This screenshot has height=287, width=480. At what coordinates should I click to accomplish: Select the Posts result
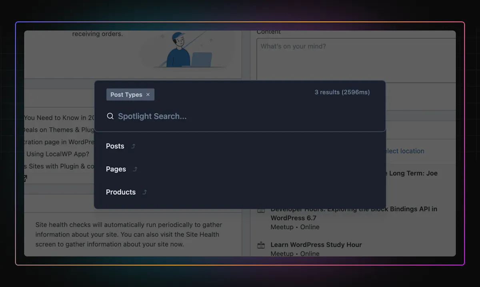click(x=240, y=146)
